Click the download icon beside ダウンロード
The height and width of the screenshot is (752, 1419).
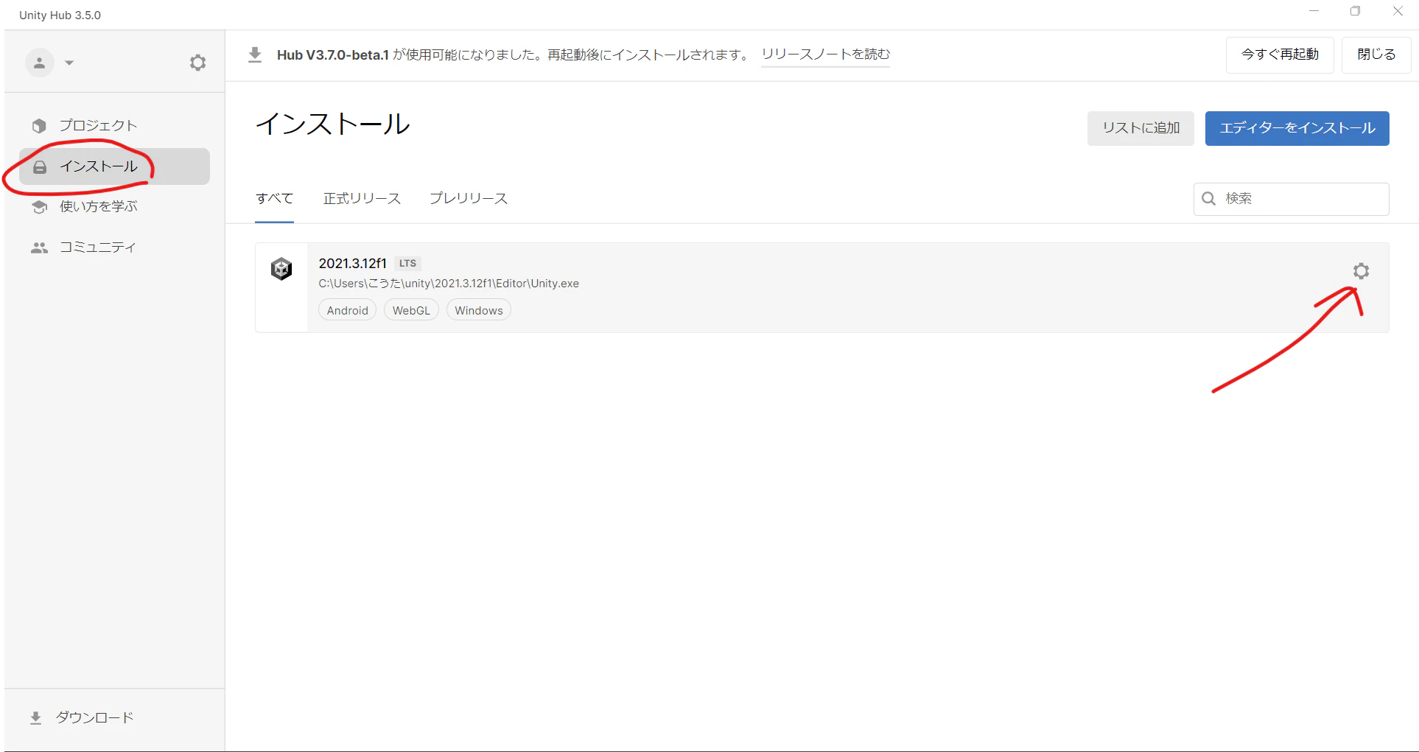[35, 717]
